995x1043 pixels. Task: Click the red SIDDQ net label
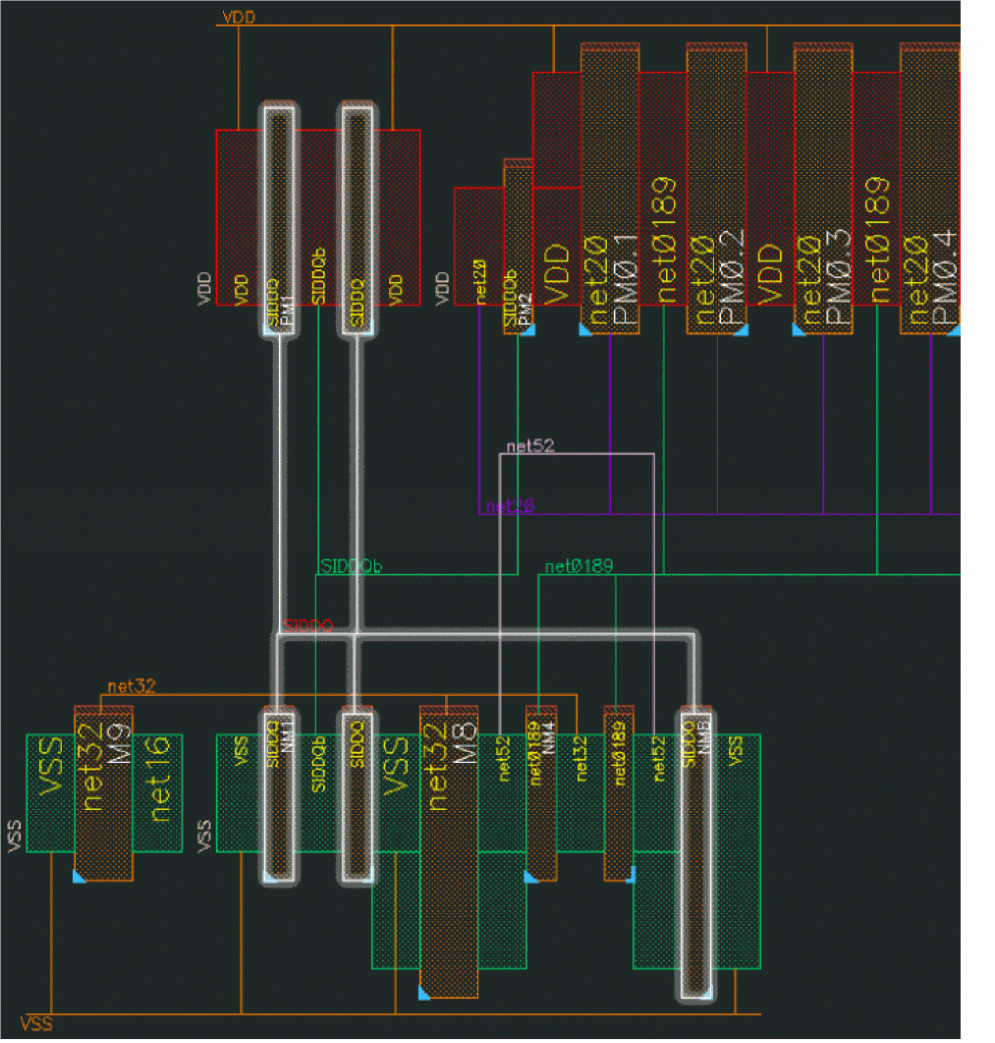pos(307,625)
